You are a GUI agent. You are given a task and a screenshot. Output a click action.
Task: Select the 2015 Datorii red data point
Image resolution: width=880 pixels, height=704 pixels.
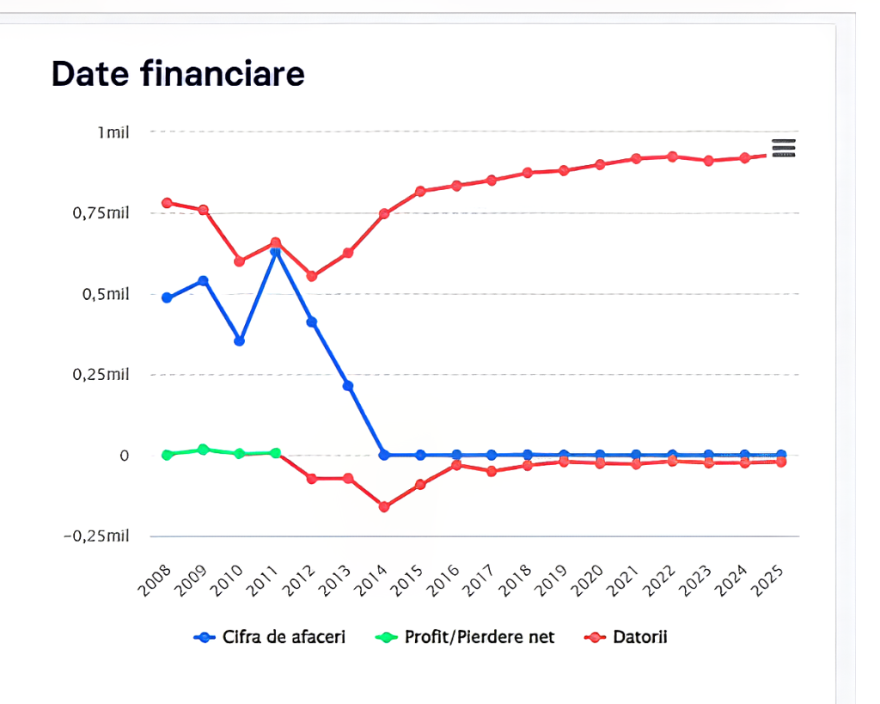(x=420, y=192)
